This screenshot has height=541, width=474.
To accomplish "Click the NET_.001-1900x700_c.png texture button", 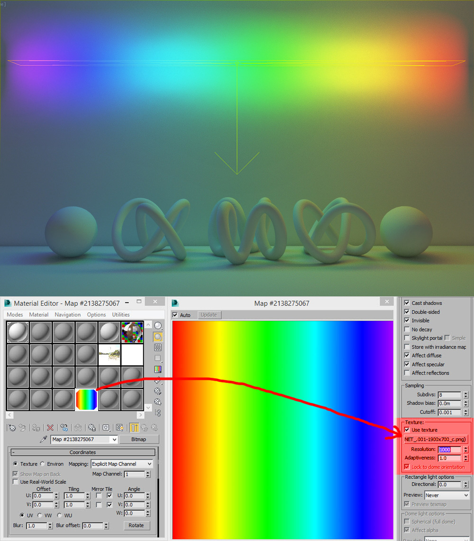I will [x=436, y=439].
